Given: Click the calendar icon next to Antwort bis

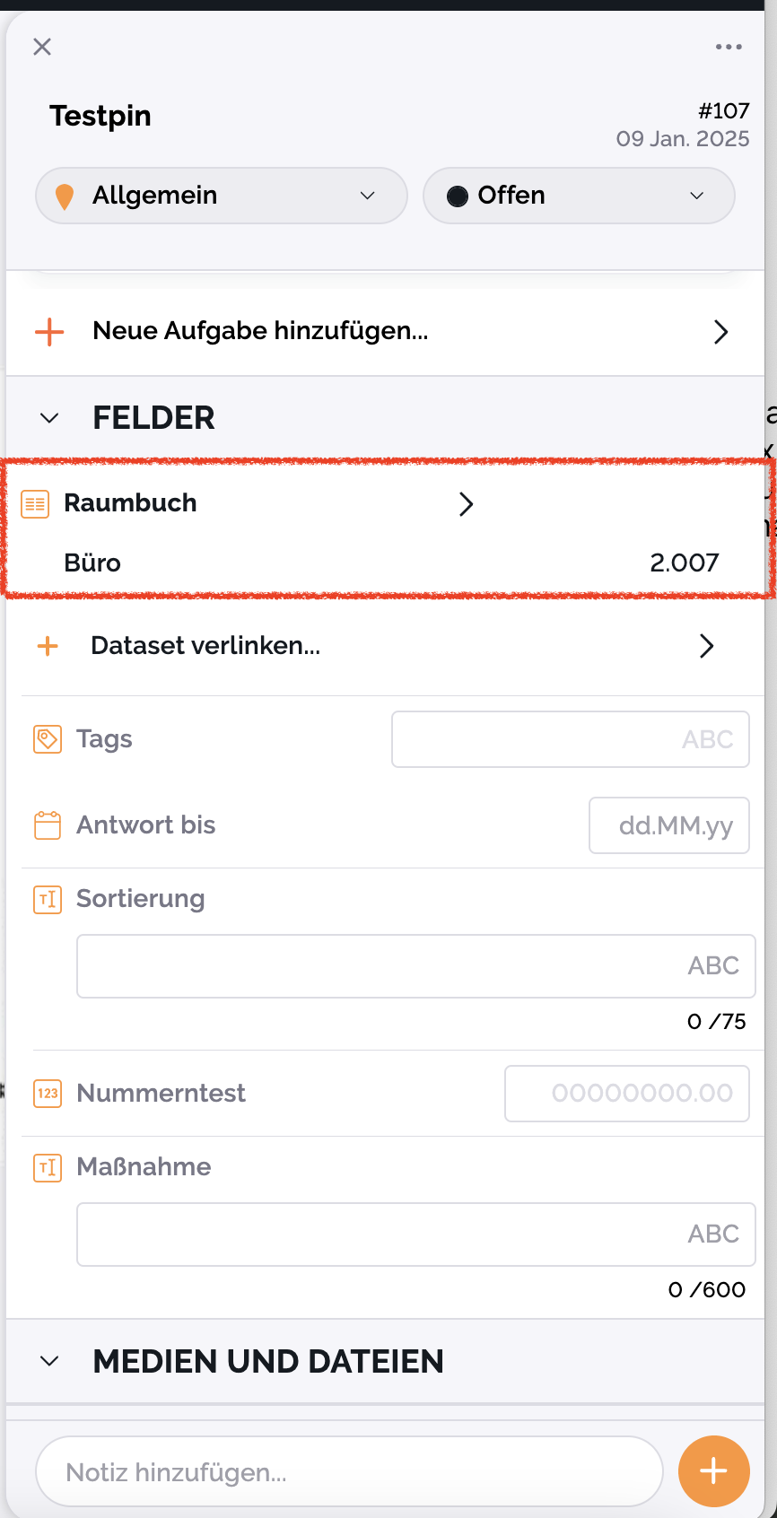Looking at the screenshot, I should [x=48, y=825].
